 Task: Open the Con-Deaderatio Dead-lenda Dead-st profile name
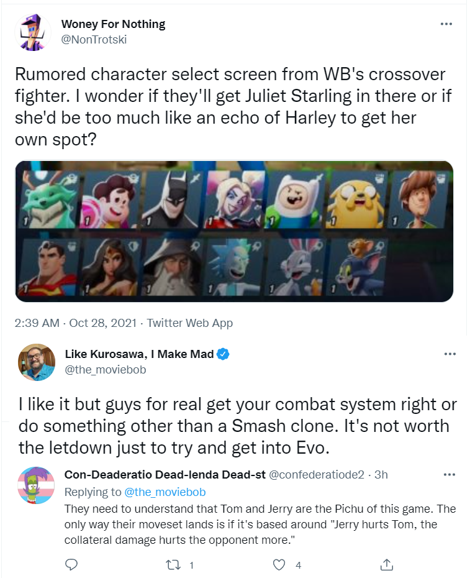[165, 474]
